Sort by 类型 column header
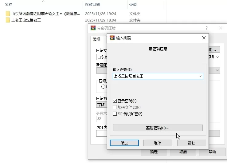227x163 pixels. click(133, 5)
